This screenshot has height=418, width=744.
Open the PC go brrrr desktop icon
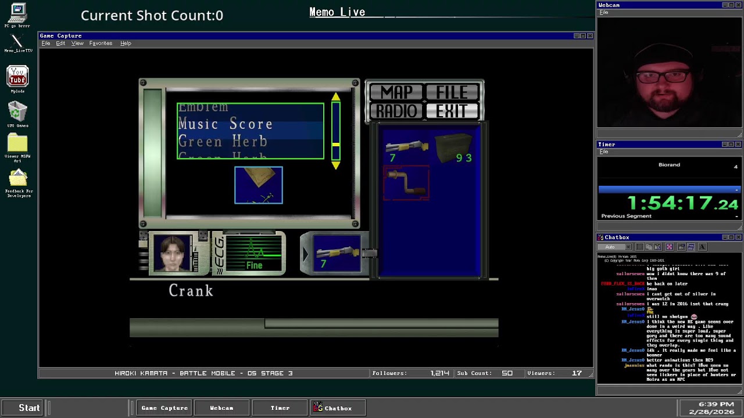pos(17,16)
